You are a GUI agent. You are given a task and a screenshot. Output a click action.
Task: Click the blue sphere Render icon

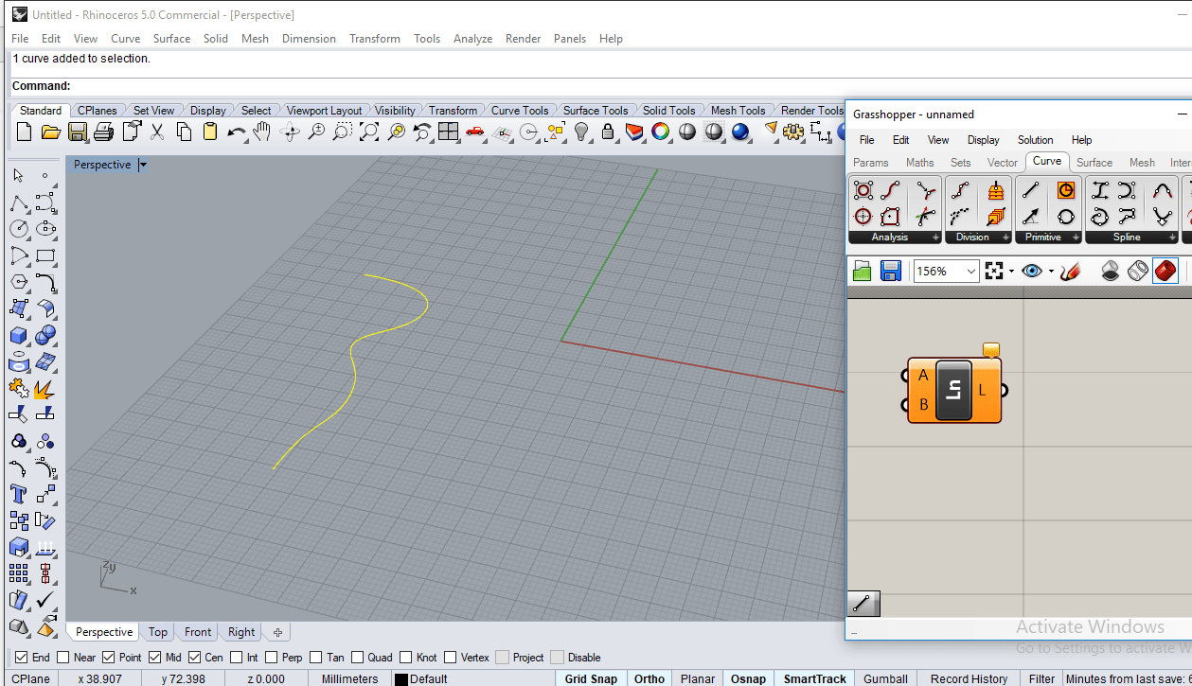pyautogui.click(x=740, y=132)
